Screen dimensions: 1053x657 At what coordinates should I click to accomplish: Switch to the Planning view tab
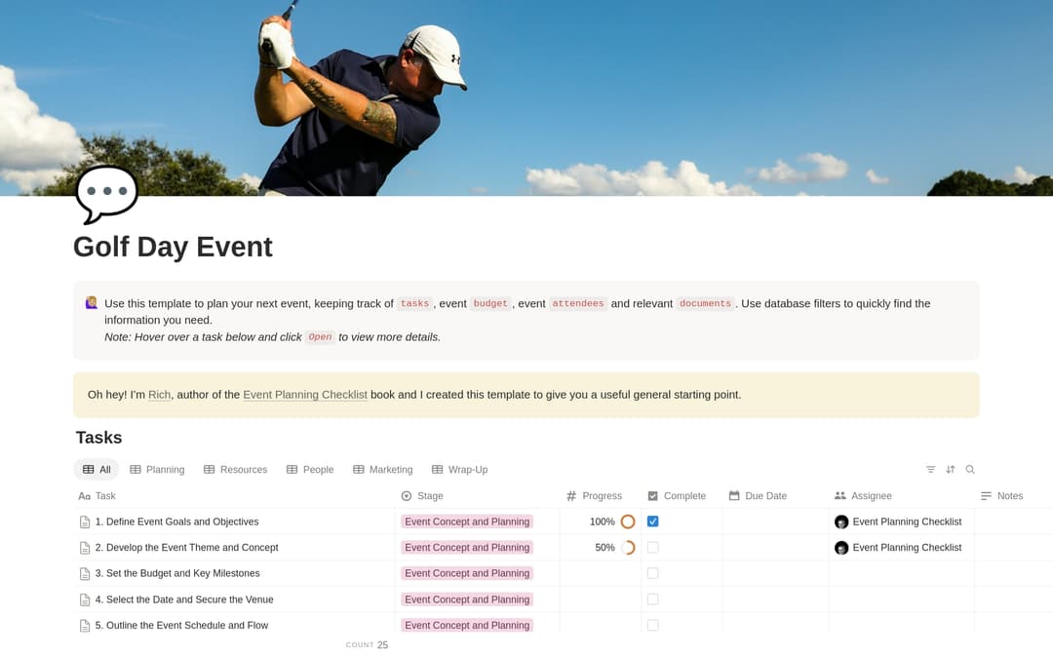[x=157, y=470]
